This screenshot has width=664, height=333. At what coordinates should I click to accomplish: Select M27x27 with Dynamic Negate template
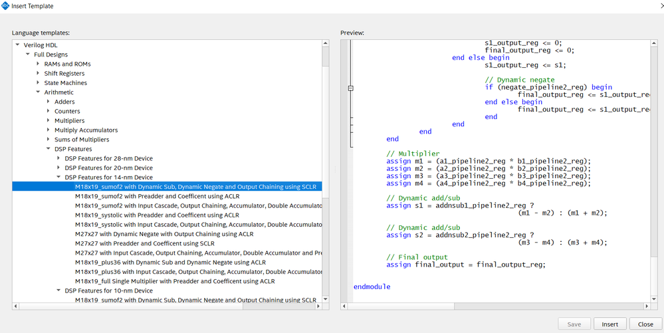coord(164,234)
